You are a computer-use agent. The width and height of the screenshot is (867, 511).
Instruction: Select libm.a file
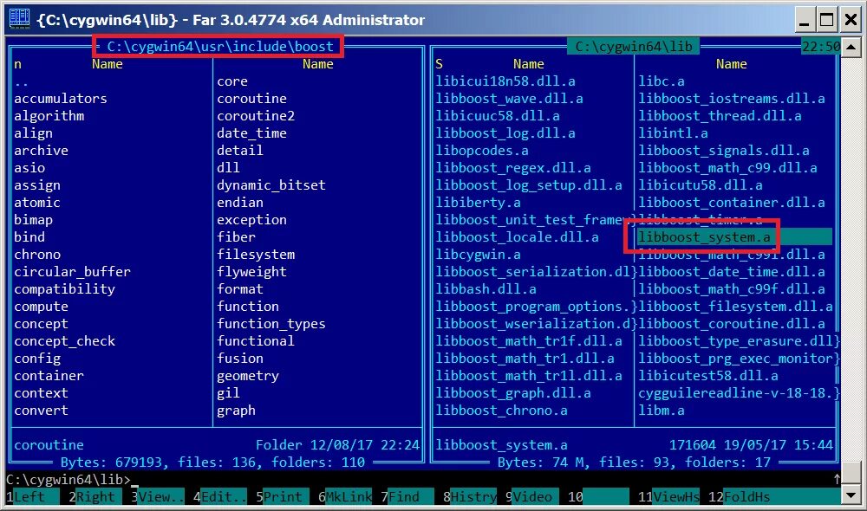(662, 411)
